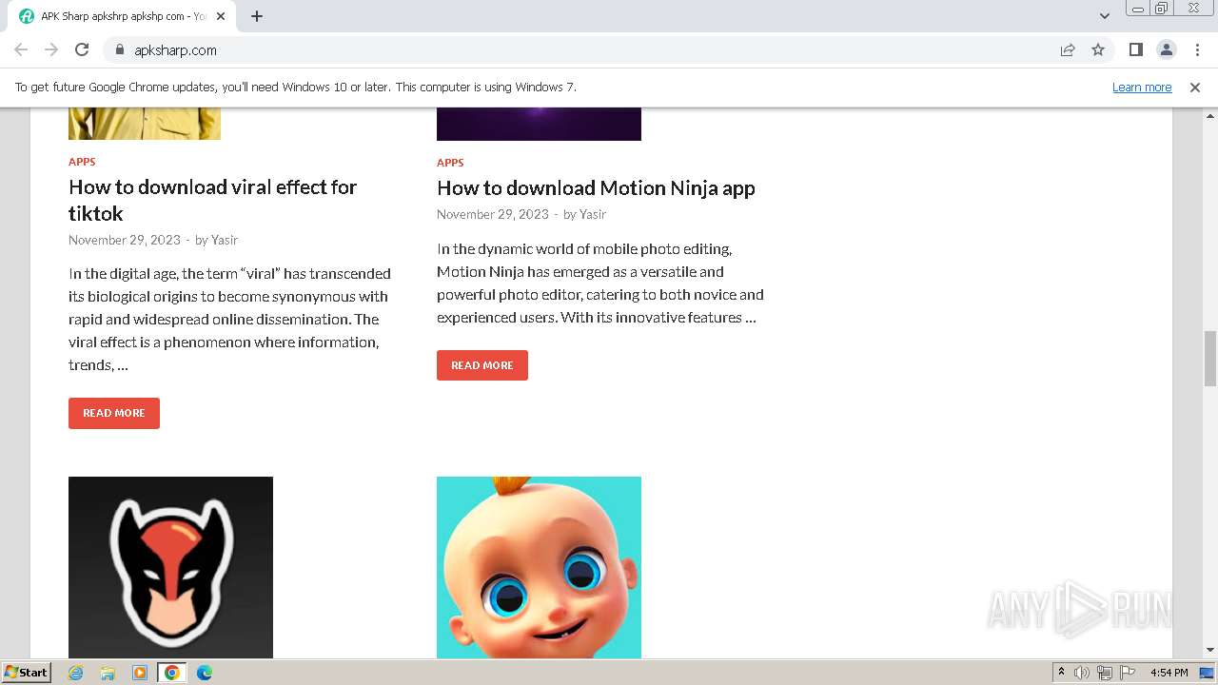The width and height of the screenshot is (1218, 685).
Task: Open author Yasir under Motion Ninja article
Action: point(593,214)
